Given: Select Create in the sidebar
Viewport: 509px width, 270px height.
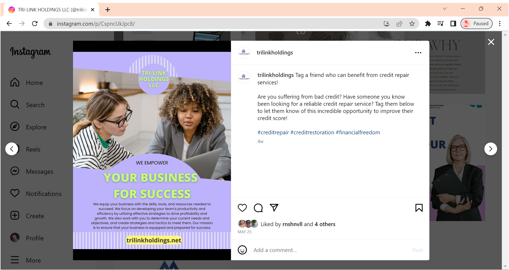Looking at the screenshot, I should [27, 216].
